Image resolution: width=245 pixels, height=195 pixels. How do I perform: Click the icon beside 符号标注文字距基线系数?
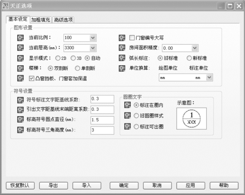[x=20, y=100]
